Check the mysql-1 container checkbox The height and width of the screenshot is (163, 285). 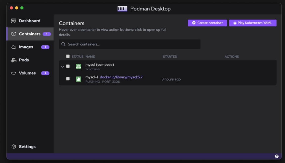pos(68,79)
